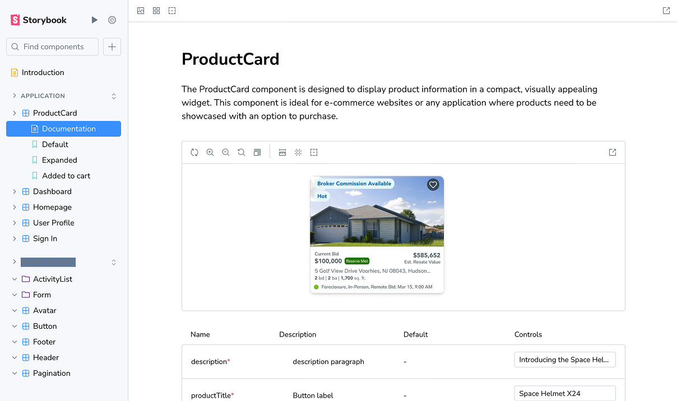This screenshot has height=401, width=677.
Task: Zoom out on the preview canvas
Action: (x=226, y=152)
